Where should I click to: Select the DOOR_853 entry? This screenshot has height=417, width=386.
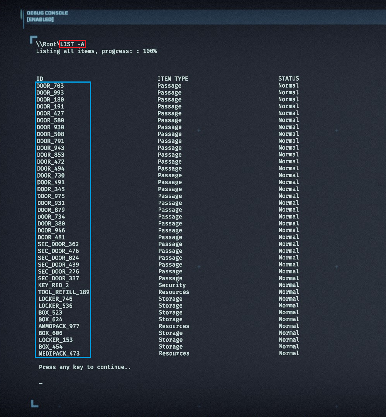tap(51, 155)
